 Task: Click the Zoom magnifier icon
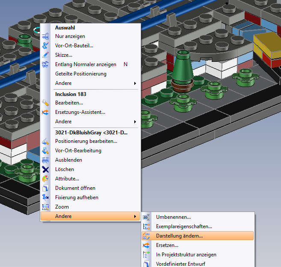pos(45,207)
